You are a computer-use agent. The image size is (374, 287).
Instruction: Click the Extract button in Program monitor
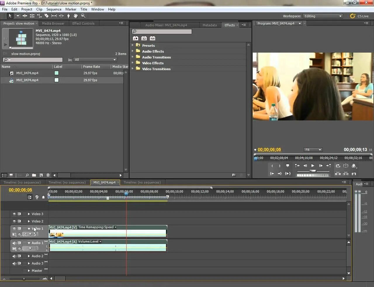point(346,173)
